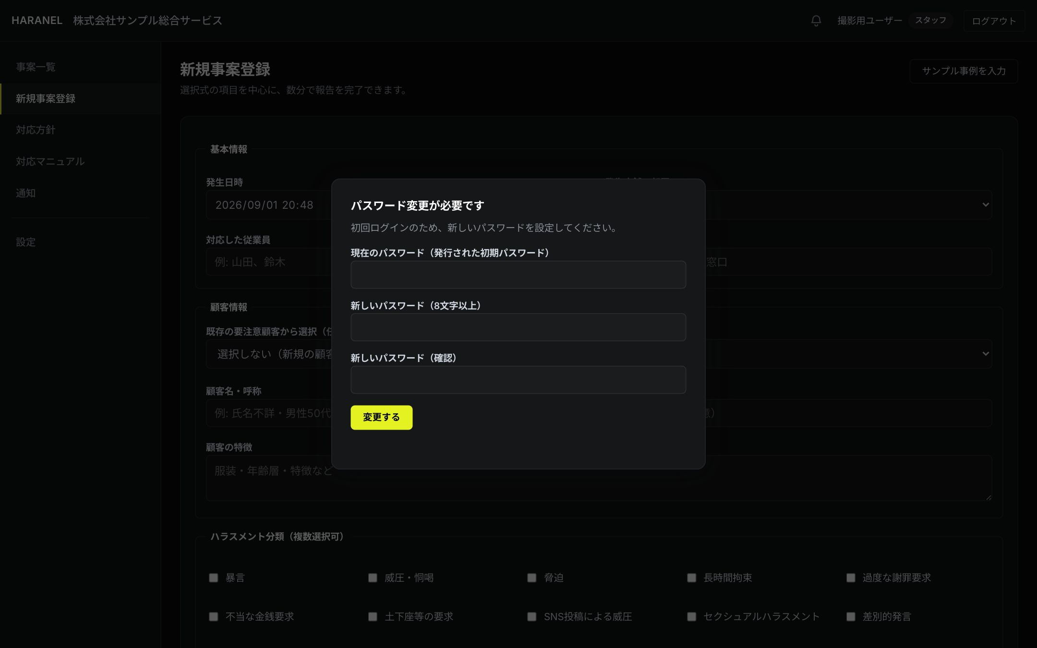Click the 顧客の特徴 text area
This screenshot has height=648, width=1037.
coord(599,478)
